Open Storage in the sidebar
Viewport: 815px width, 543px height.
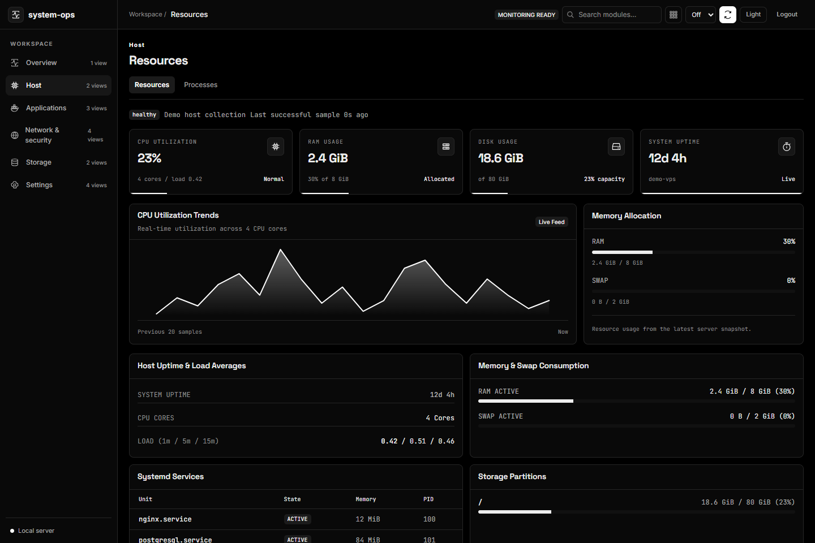58,162
